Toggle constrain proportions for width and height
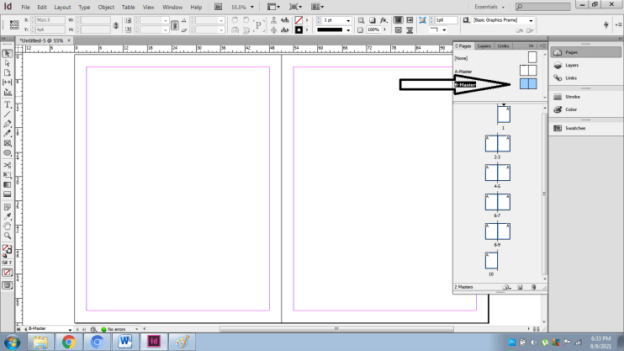Image resolution: width=624 pixels, height=351 pixels. point(116,25)
